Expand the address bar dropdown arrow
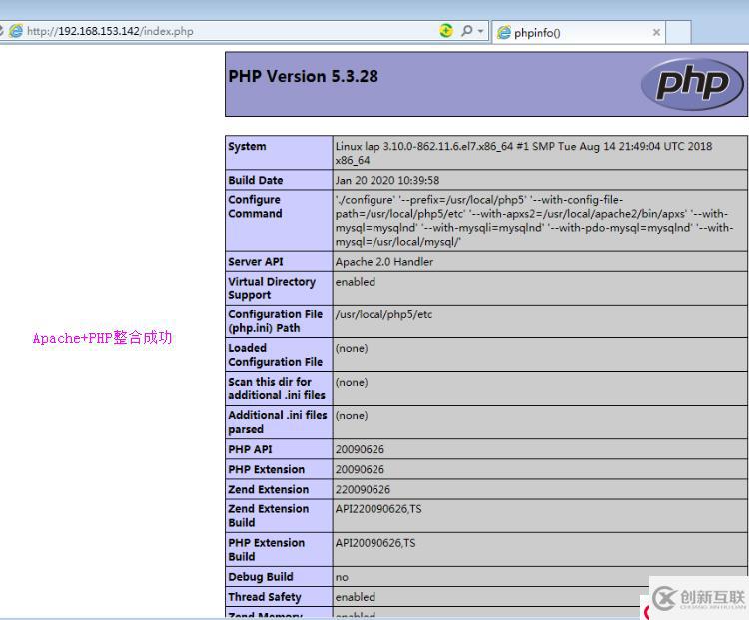The image size is (749, 620). (480, 31)
